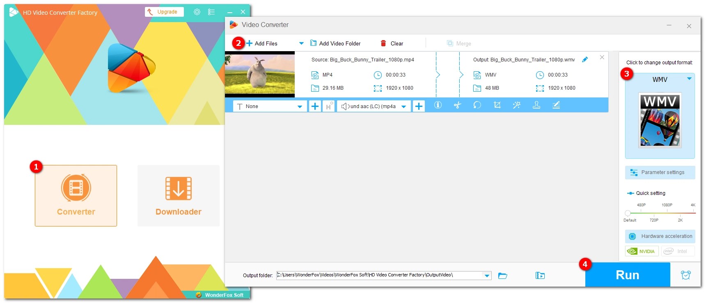Click the Video Converter title logo icon
This screenshot has height=303, width=706.
tap(234, 25)
